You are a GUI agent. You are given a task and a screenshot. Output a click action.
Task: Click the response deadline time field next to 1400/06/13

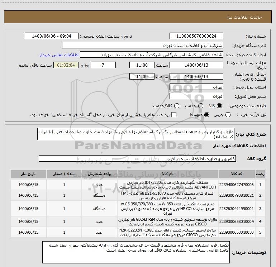click(142, 65)
